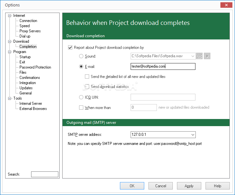The height and width of the screenshot is (195, 235).
Task: Open the Password Protection page
Action: [x=35, y=67]
